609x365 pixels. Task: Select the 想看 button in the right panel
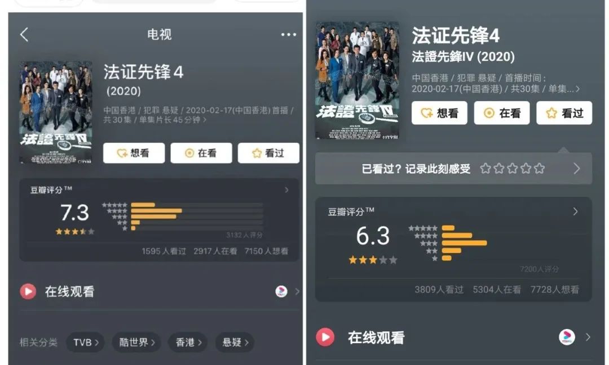pos(439,112)
